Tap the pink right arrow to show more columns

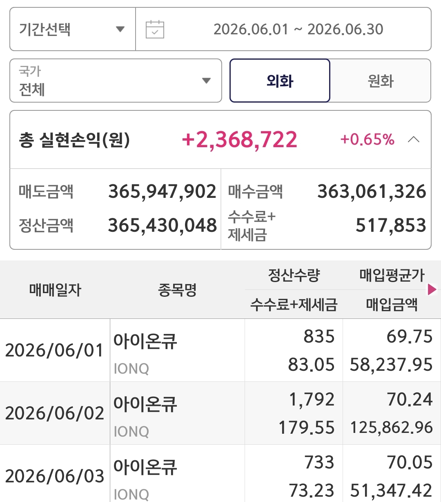click(x=432, y=289)
